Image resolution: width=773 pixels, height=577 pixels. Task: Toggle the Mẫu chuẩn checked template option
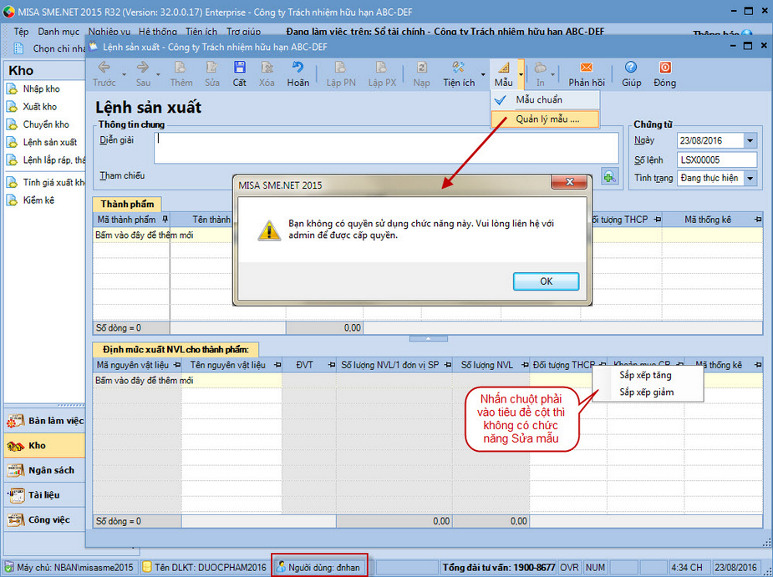[x=545, y=99]
